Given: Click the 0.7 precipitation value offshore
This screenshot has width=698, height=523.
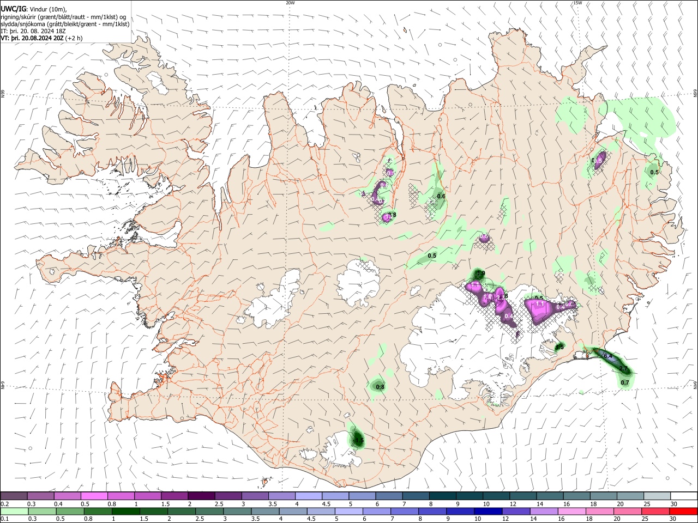Looking at the screenshot, I should coord(625,383).
